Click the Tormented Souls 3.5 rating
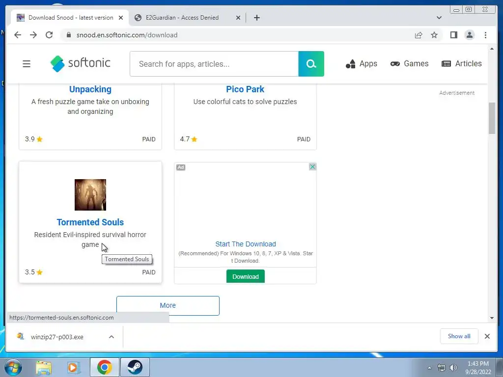Viewport: 503px width, 377px height. (34, 272)
